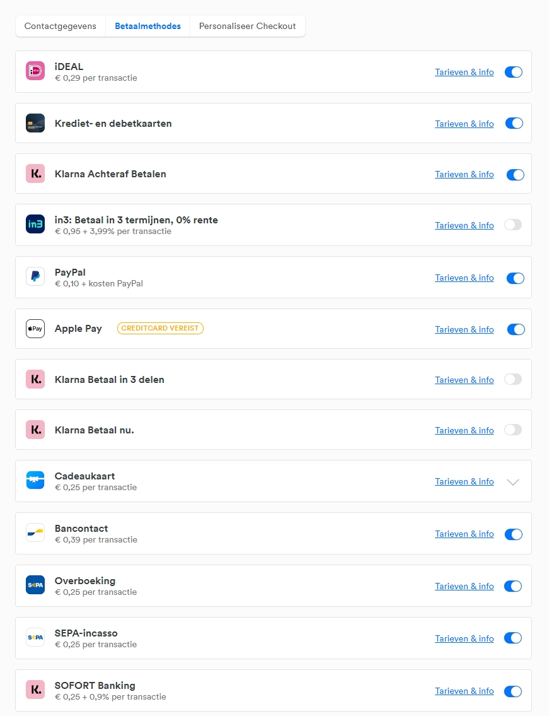Click the credit and debit cards icon

[35, 123]
